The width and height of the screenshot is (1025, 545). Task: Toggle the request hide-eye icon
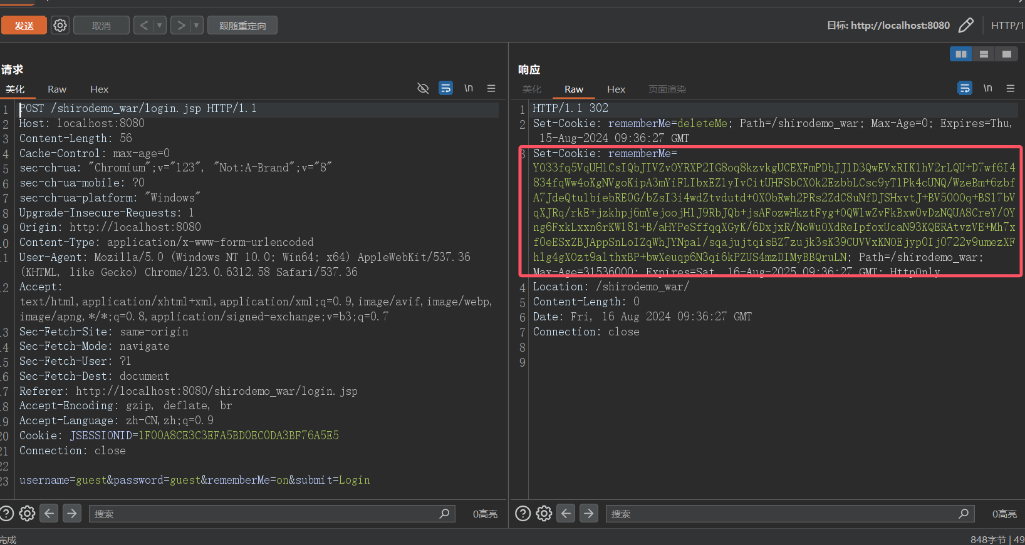click(423, 88)
